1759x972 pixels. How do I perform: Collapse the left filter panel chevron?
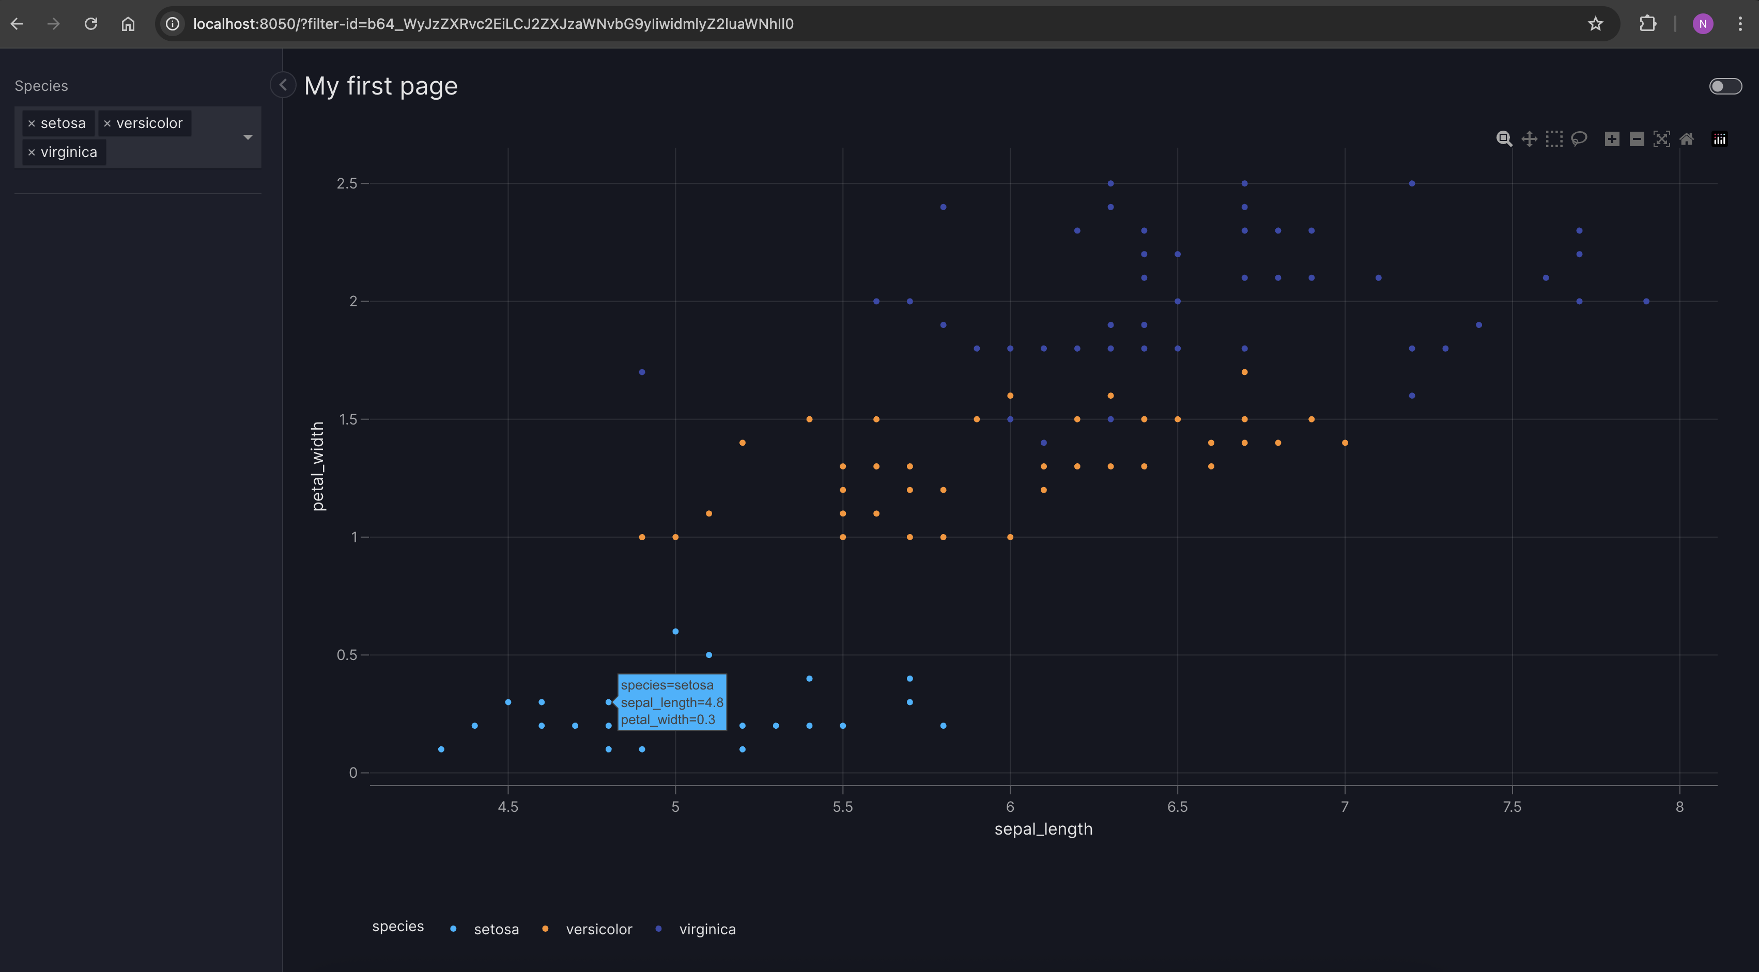click(x=283, y=85)
